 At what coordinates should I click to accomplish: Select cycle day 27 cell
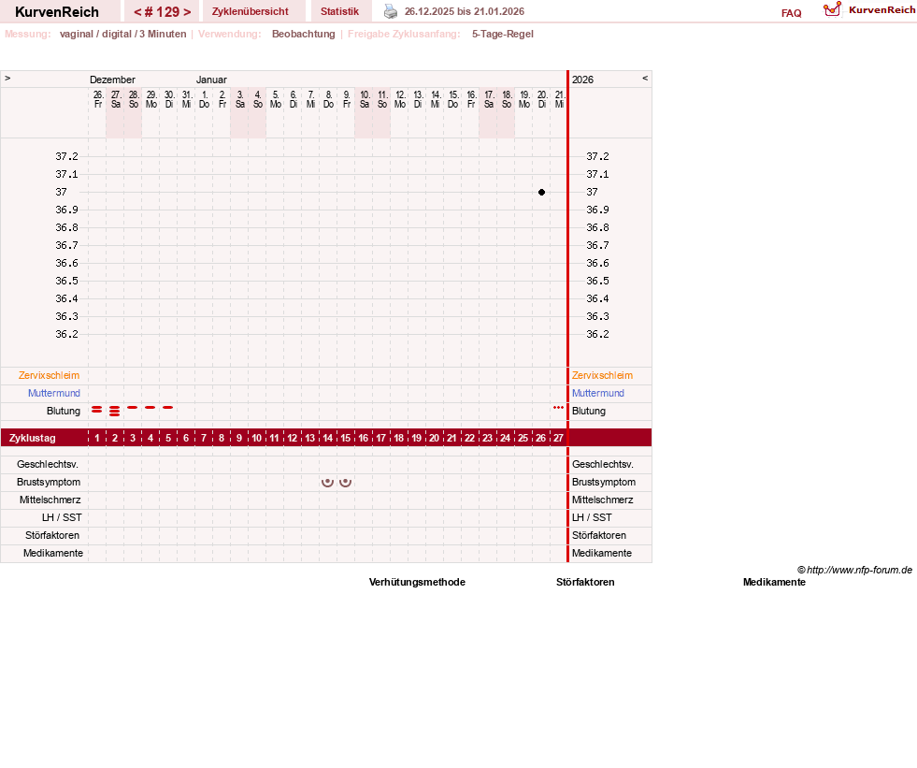558,438
